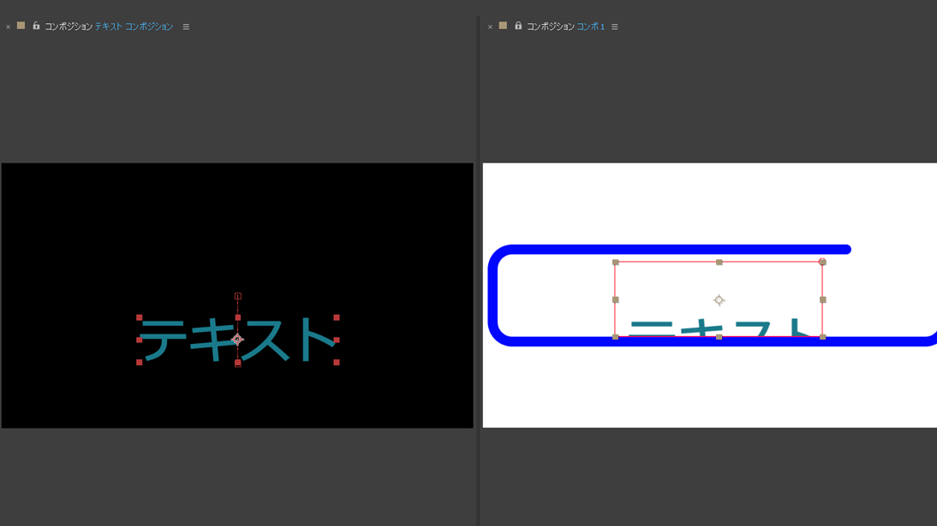Click the top-center handle of the precomp layer
The height and width of the screenshot is (526, 937).
click(x=719, y=263)
